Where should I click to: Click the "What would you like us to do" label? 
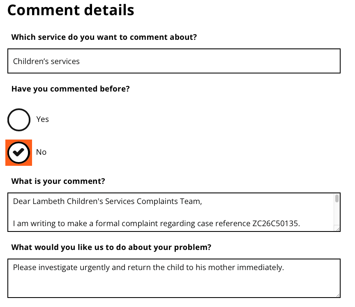(111, 247)
